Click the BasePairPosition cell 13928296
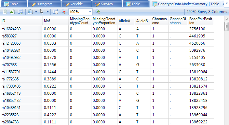The height and width of the screenshot is (125, 229). 201,108
